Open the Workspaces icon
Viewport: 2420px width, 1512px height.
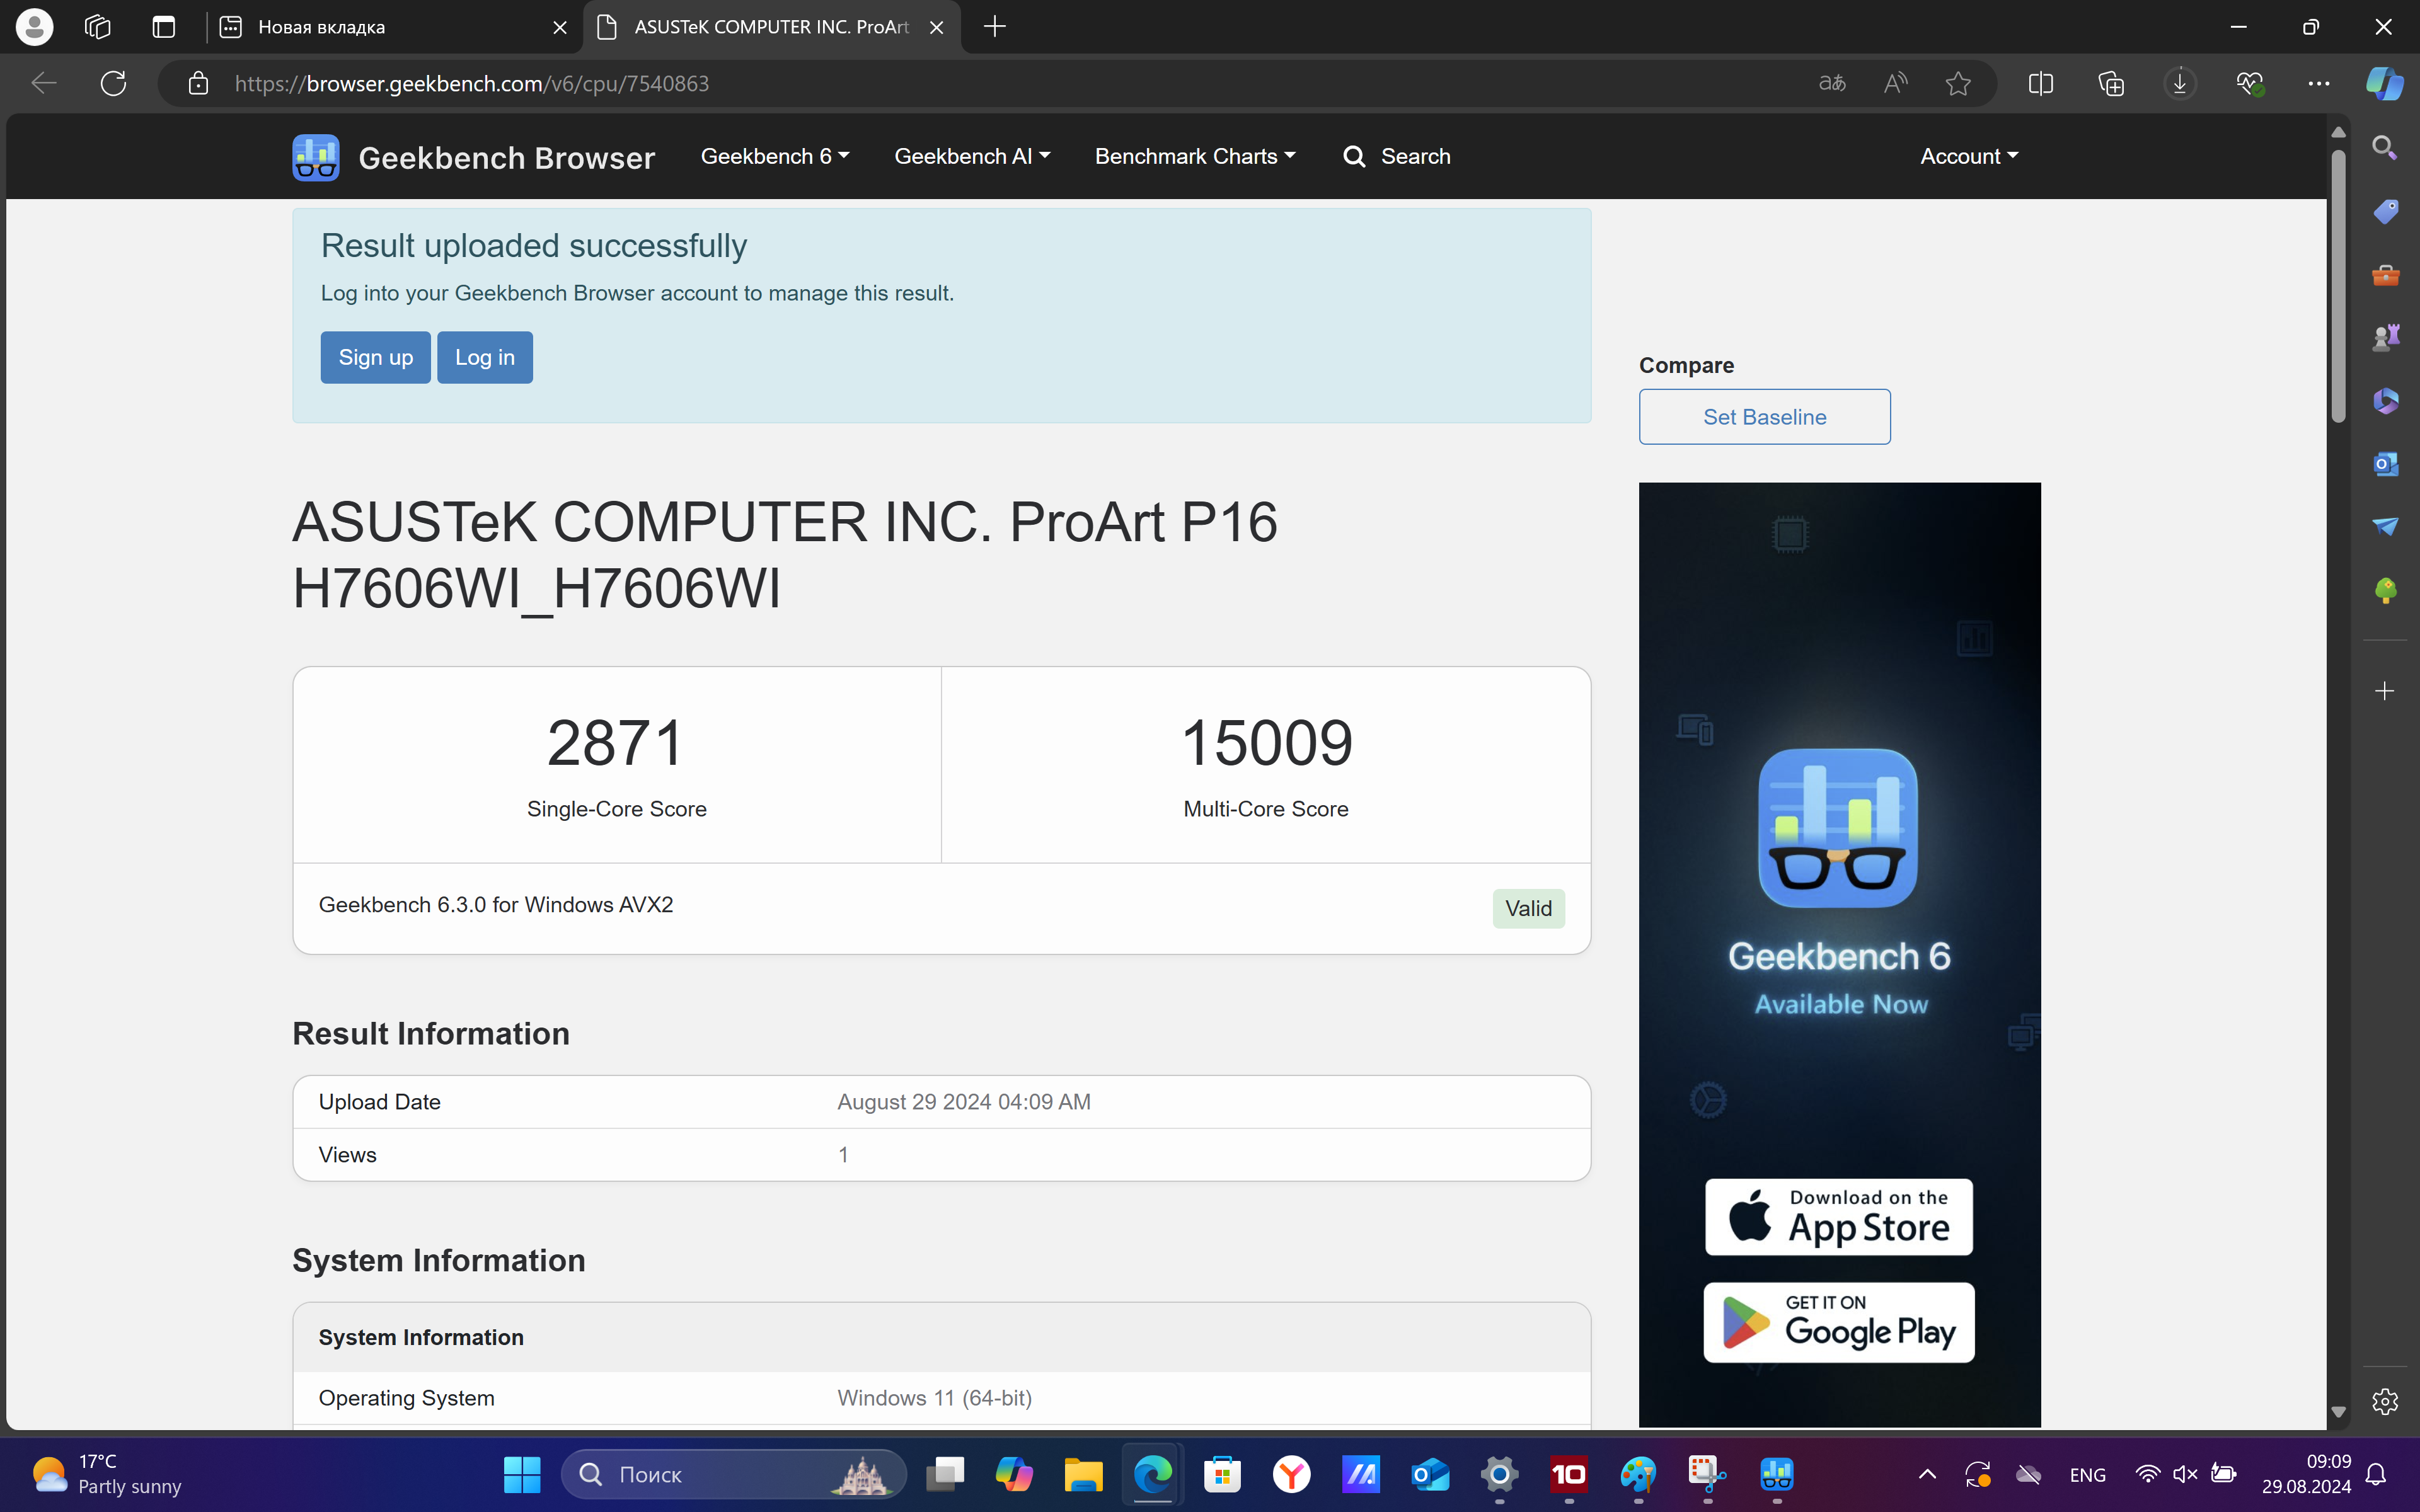97,27
